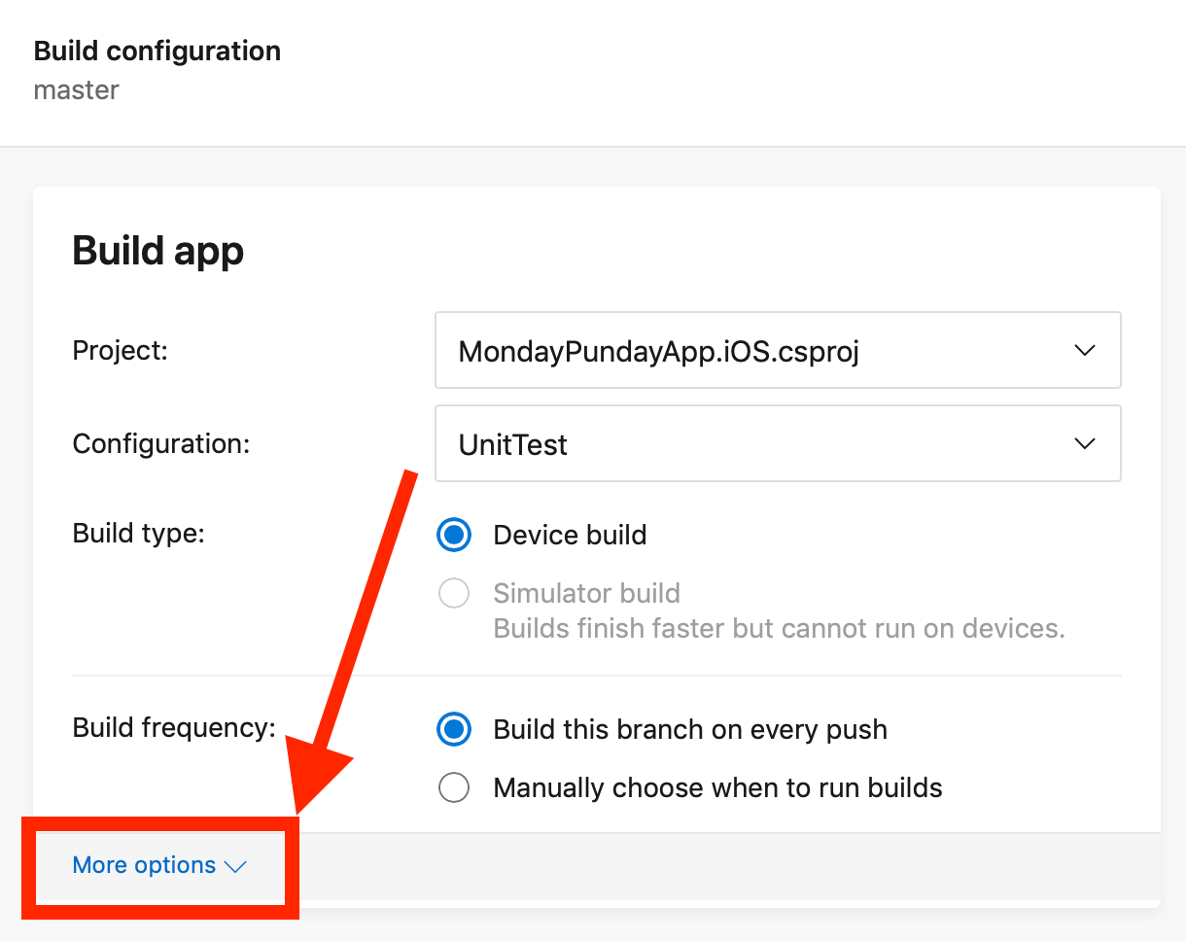This screenshot has width=1186, height=941.
Task: Click the chevron arrow in the Project dropdown
Action: pyautogui.click(x=1085, y=350)
